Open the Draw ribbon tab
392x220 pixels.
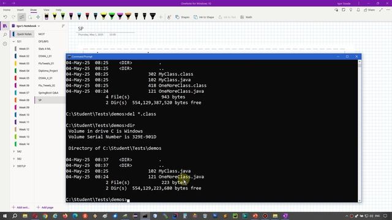point(34,10)
